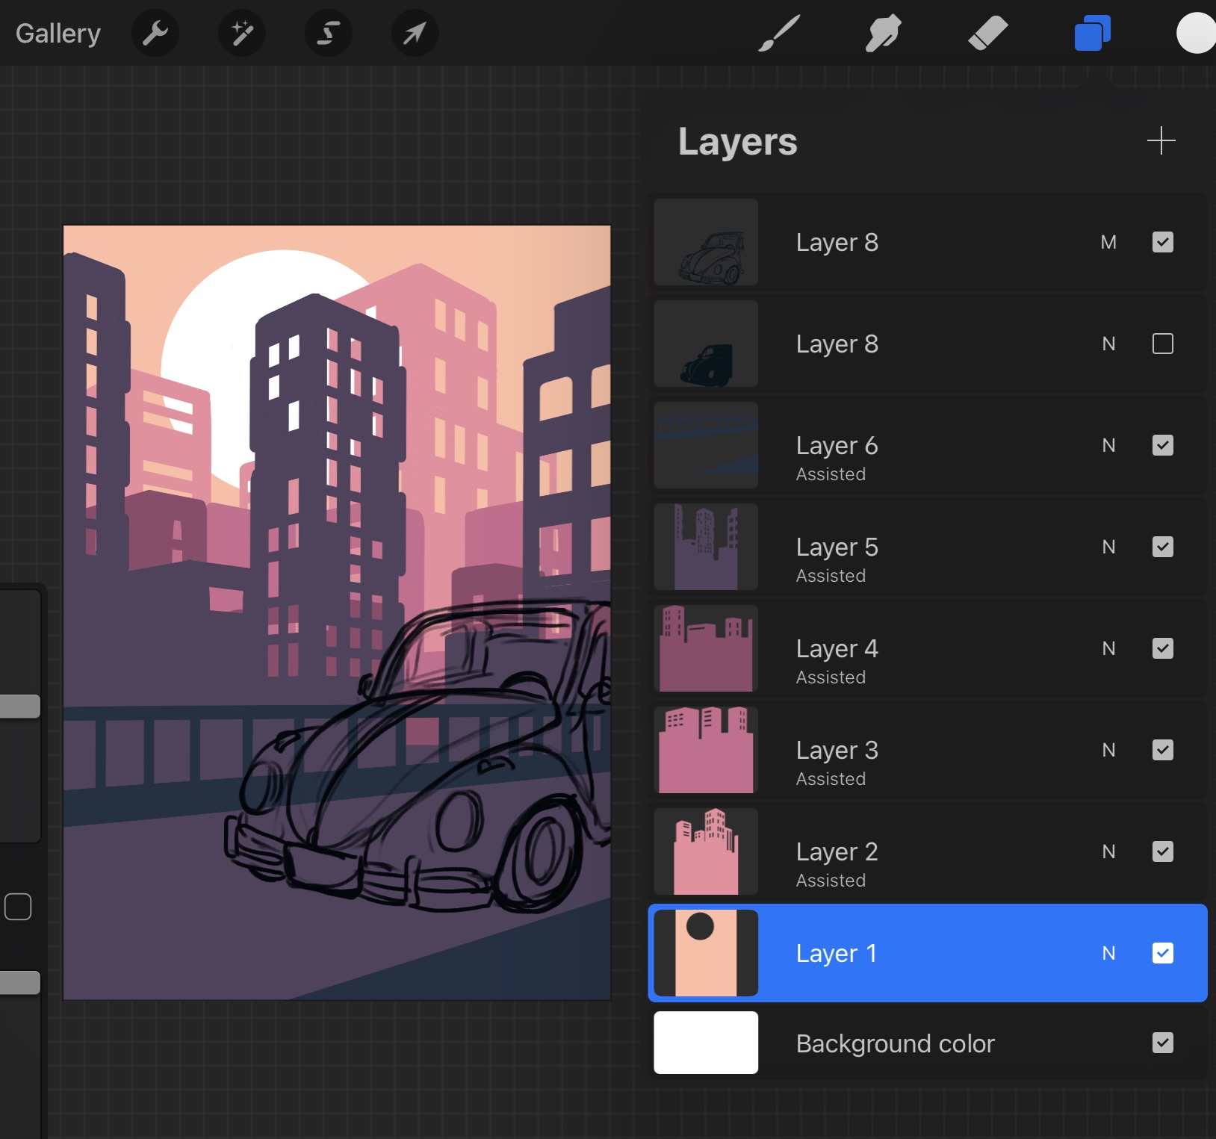The width and height of the screenshot is (1216, 1139).
Task: Close the Layers panel via Layers icon
Action: point(1092,34)
